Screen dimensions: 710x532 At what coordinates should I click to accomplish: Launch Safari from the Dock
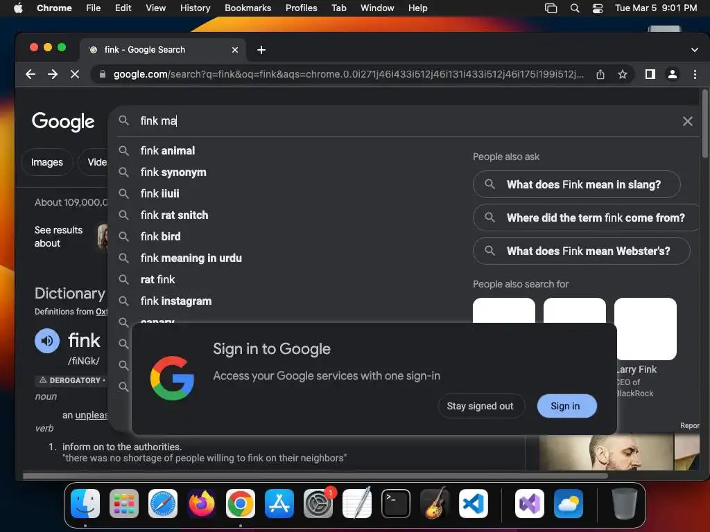[163, 504]
